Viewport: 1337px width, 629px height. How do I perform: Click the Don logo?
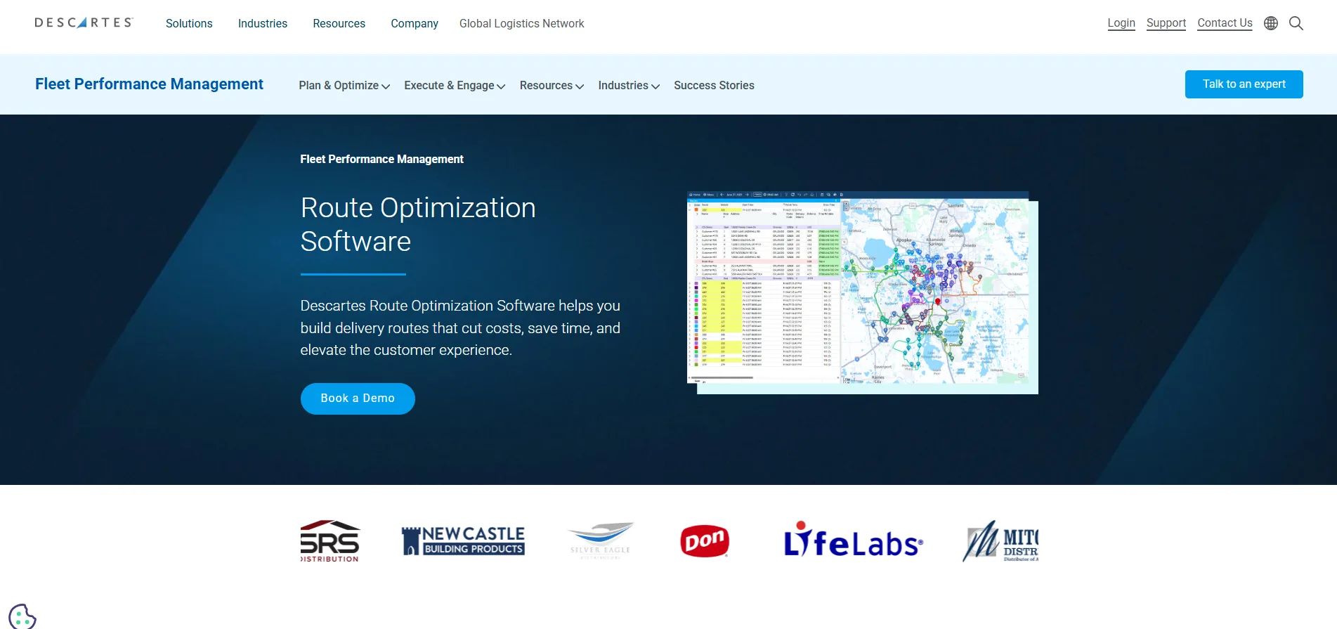click(x=705, y=541)
